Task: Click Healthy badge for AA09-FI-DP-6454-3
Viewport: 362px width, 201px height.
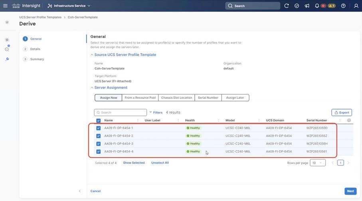Action: [x=193, y=144]
